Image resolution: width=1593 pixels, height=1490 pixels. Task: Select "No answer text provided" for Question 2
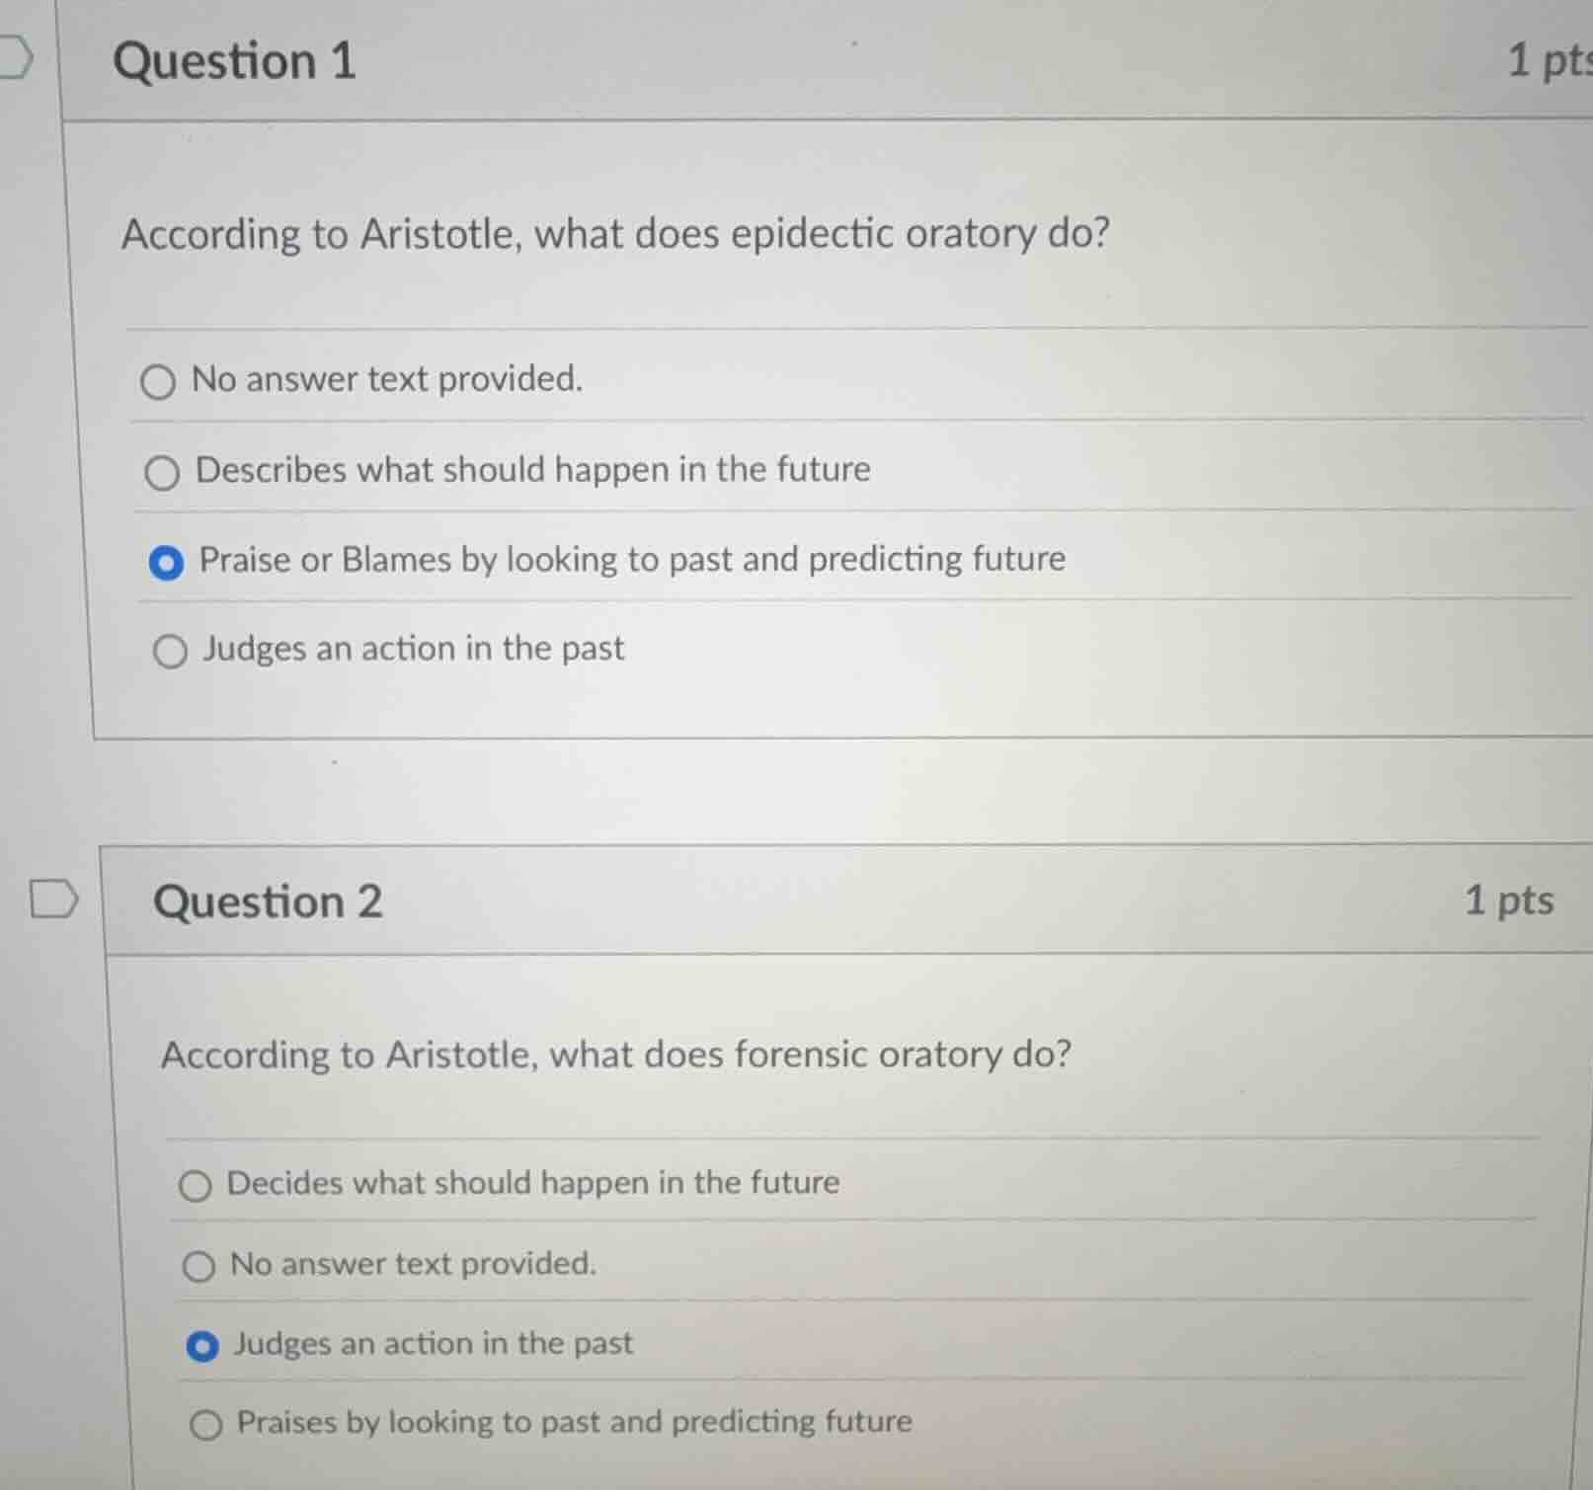coord(199,1266)
